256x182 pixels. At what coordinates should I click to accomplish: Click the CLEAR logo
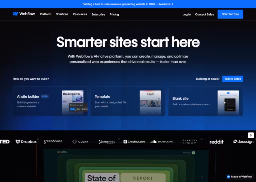(x=80, y=141)
